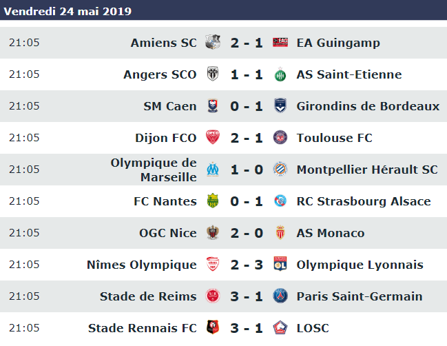This screenshot has height=346, width=447.
Task: Open the Nîmes Olympique team link
Action: (142, 265)
